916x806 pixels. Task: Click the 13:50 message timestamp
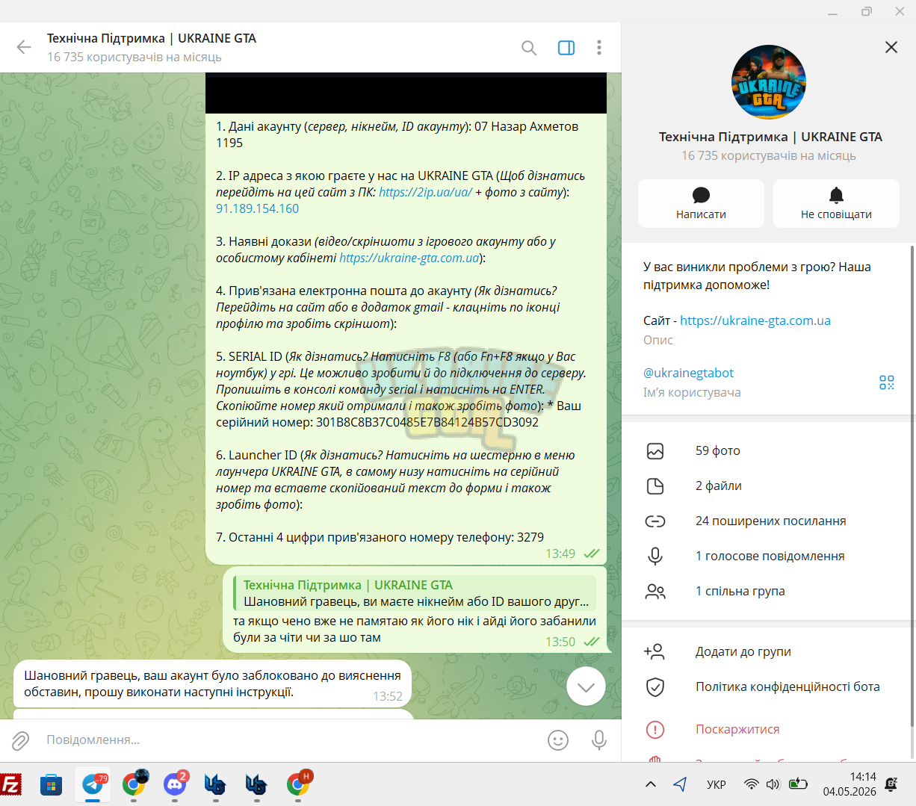tap(560, 642)
